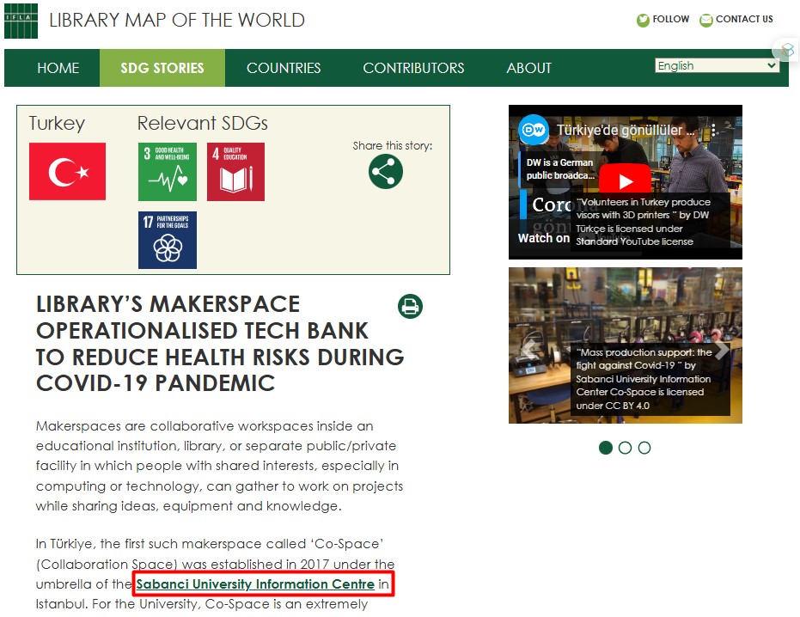Select the first filled carousel dot

(606, 448)
